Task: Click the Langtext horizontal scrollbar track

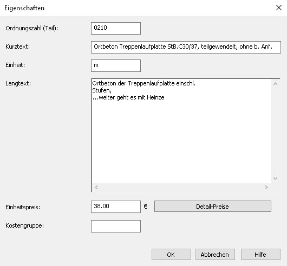Action: pyautogui.click(x=181, y=187)
